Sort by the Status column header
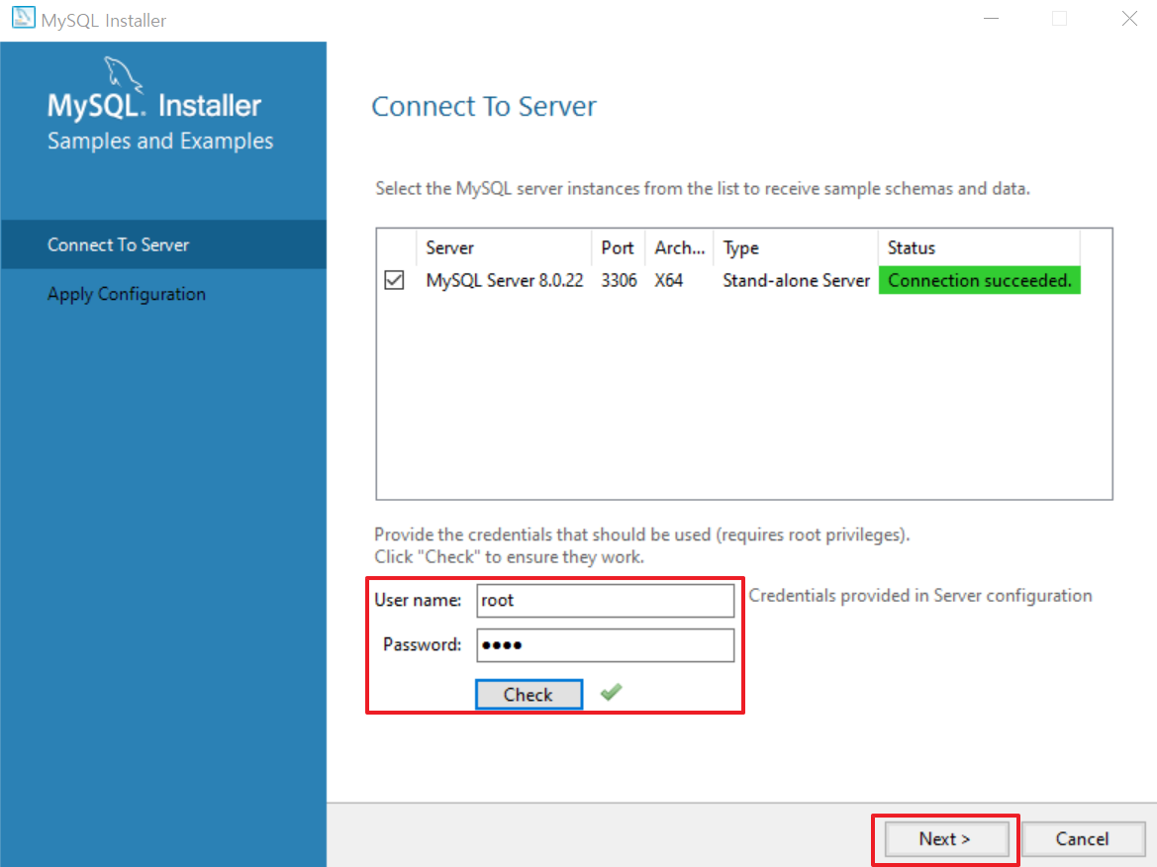1157x867 pixels. 911,247
